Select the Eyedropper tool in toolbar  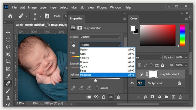click(x=8, y=76)
